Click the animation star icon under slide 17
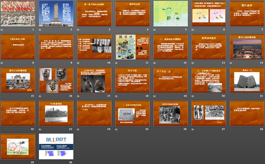The height and width of the screenshot is (164, 265). 78,96
